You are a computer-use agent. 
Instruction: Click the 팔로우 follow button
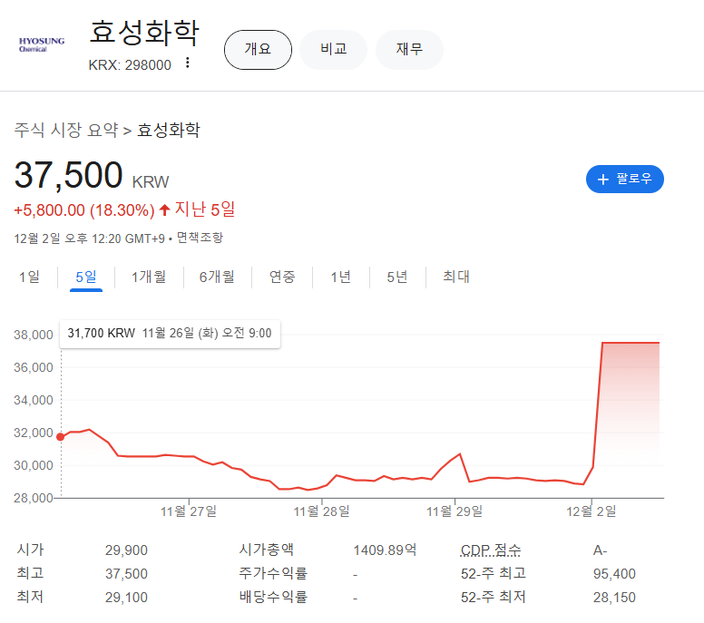tap(625, 179)
